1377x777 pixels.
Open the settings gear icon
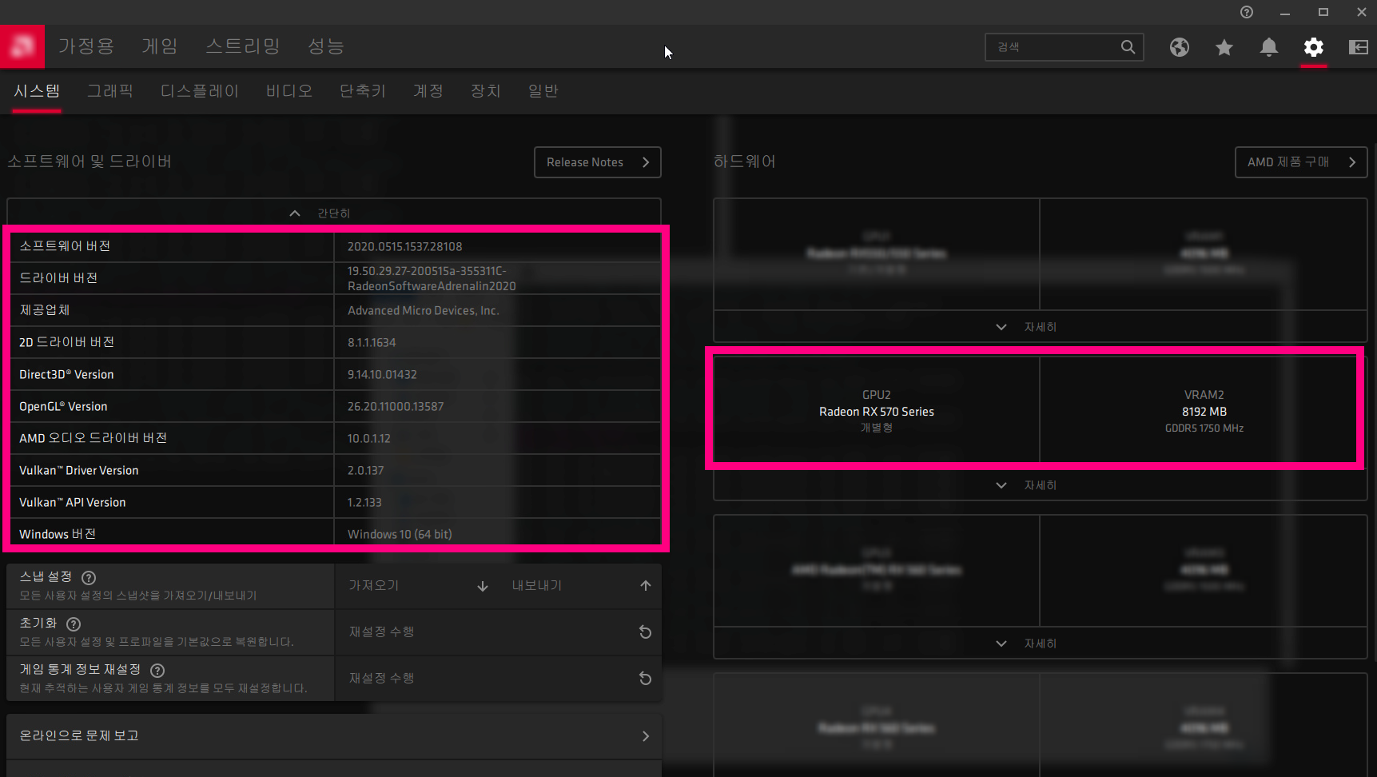1314,47
